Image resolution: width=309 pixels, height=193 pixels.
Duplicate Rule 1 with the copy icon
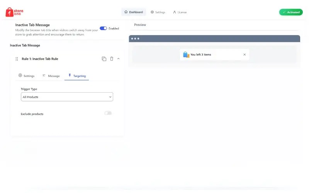(x=104, y=59)
